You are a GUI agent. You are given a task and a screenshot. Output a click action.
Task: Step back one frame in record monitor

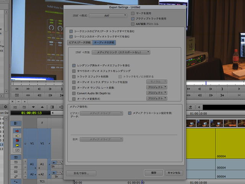coord(199,89)
